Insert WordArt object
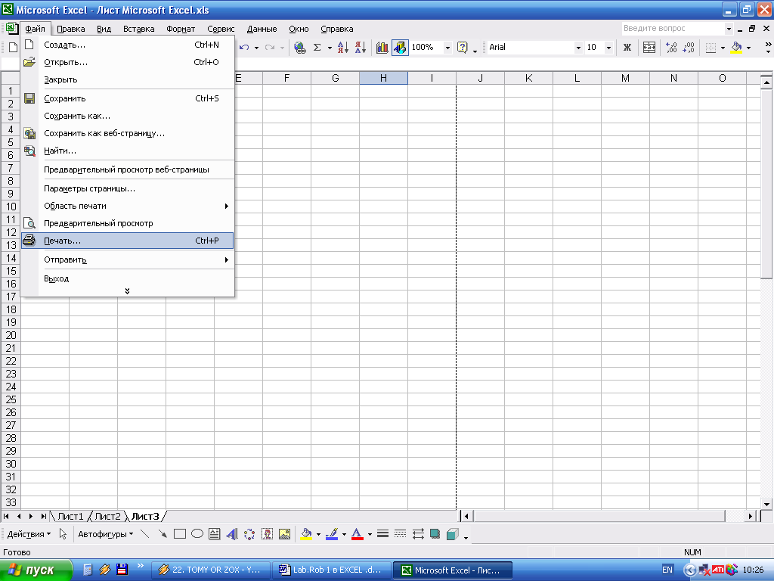Screen dimensions: 774x581 231,533
